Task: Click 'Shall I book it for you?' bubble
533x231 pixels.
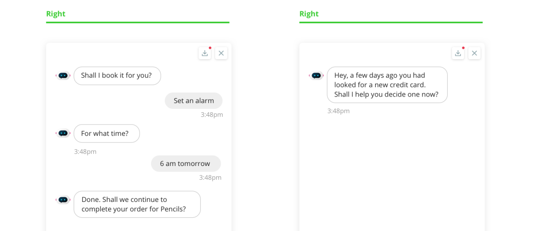Action: 117,76
